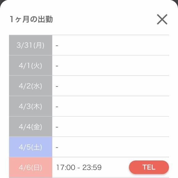This screenshot has height=178, width=178.
Task: Click the blank area beside the heading
Action: coord(104,19)
